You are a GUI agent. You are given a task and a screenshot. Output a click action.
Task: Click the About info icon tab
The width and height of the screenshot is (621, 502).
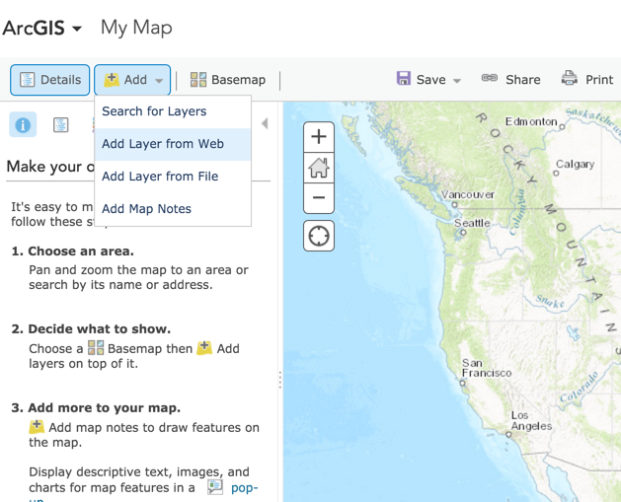[23, 124]
